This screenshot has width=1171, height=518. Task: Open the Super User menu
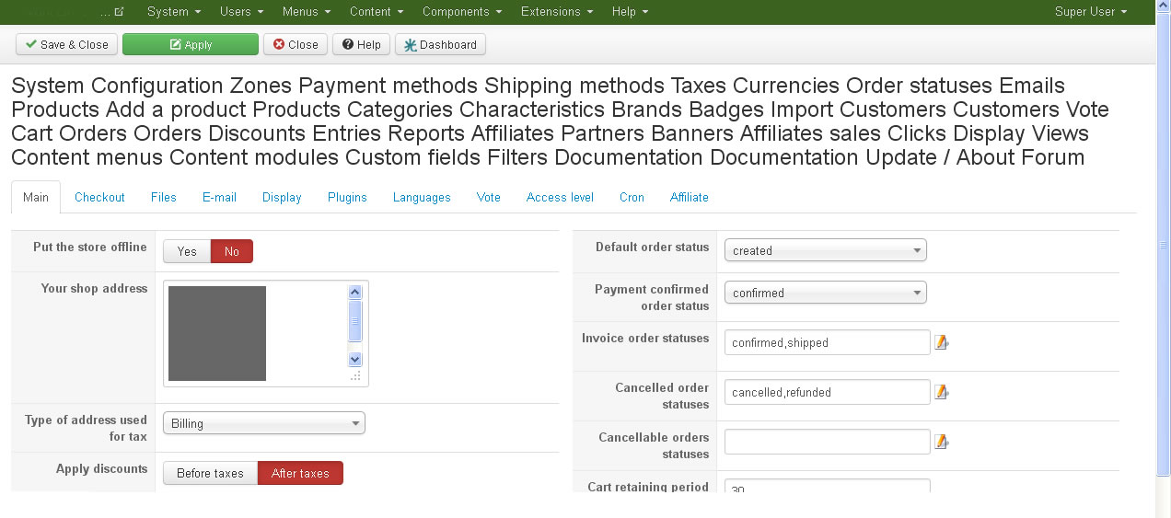pos(1091,12)
